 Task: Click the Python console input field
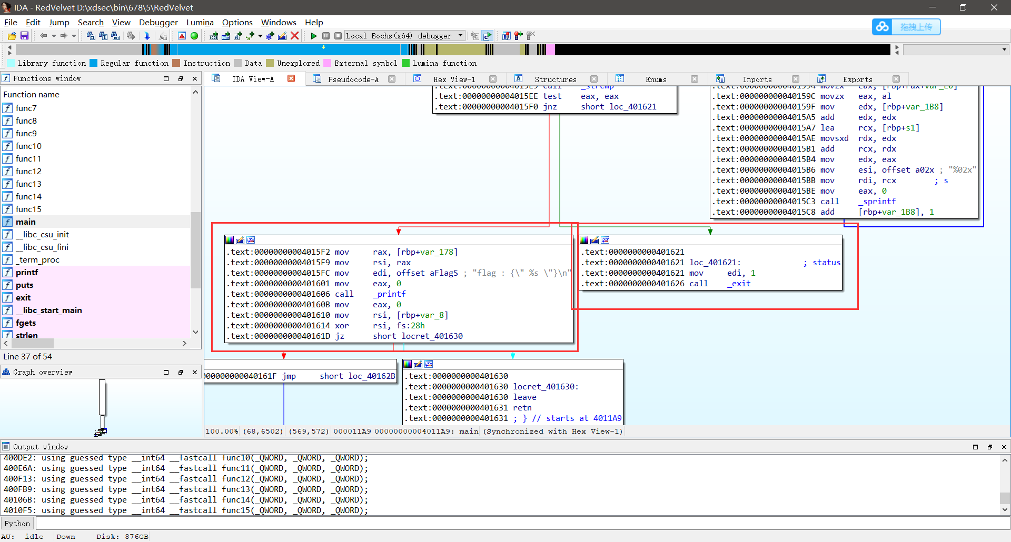[522, 524]
